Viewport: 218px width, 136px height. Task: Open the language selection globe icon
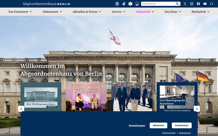tap(117, 4)
